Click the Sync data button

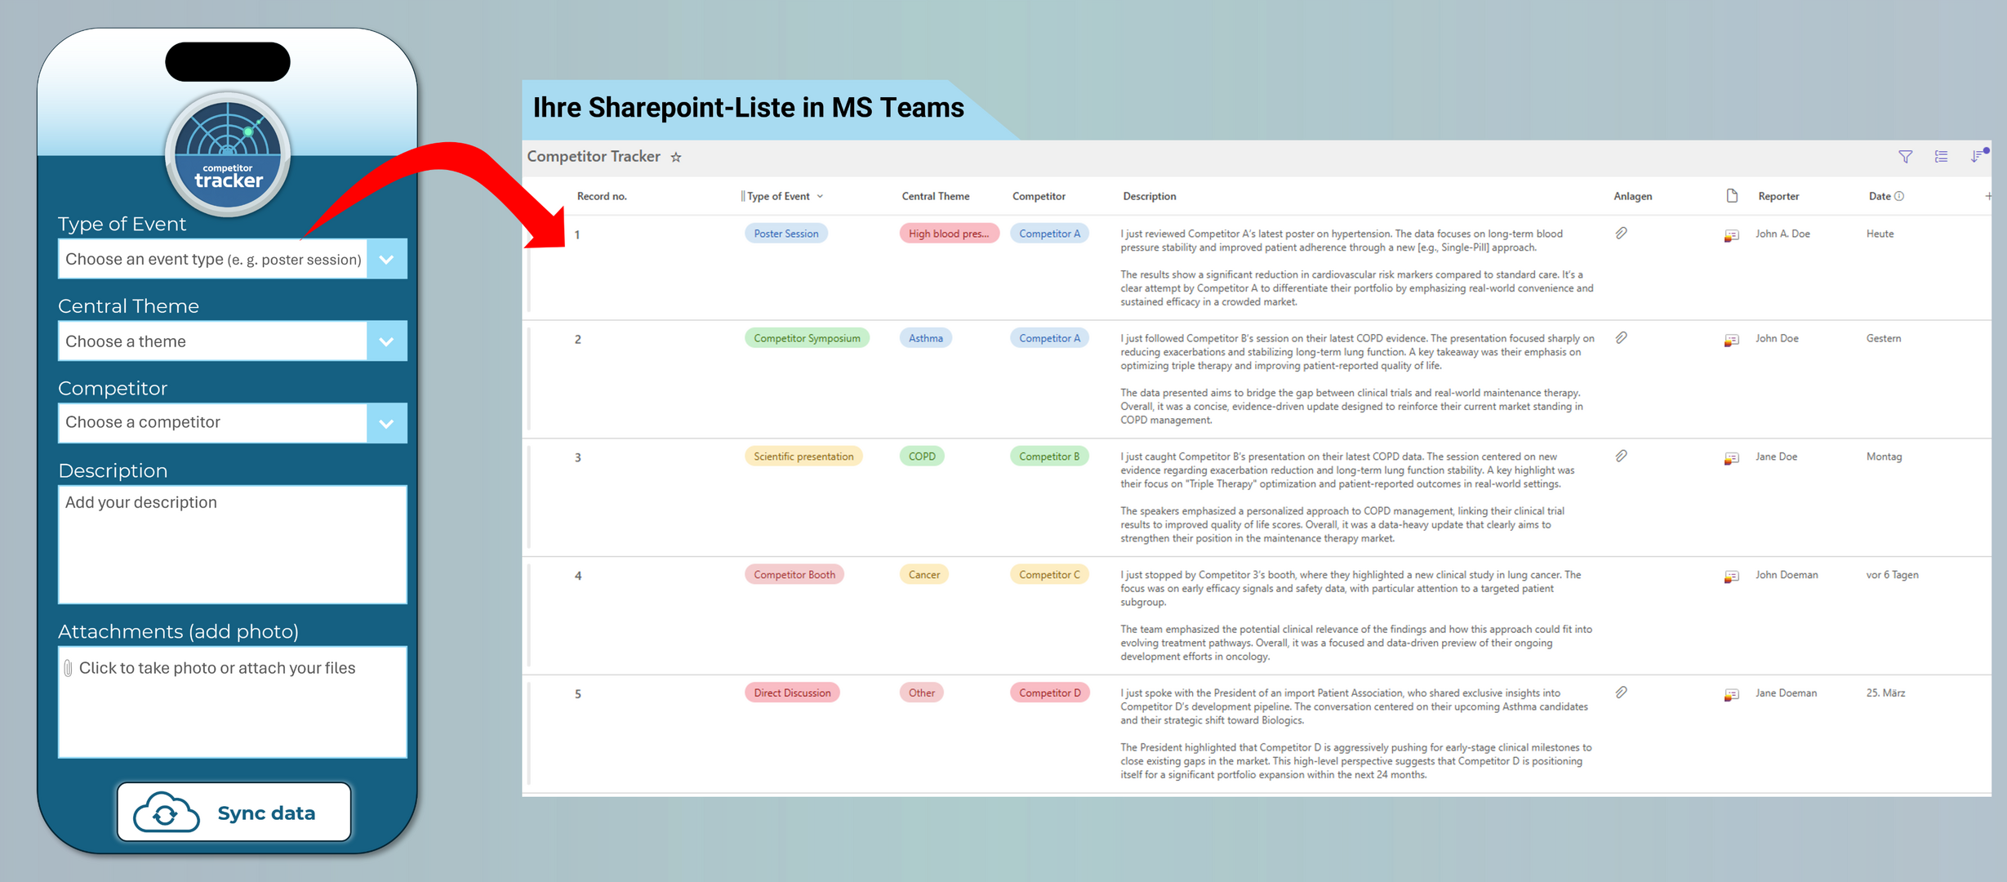point(234,812)
